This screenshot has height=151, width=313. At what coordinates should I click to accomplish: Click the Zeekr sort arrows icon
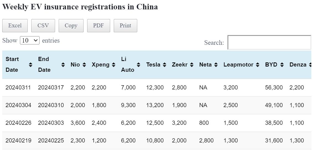point(192,65)
